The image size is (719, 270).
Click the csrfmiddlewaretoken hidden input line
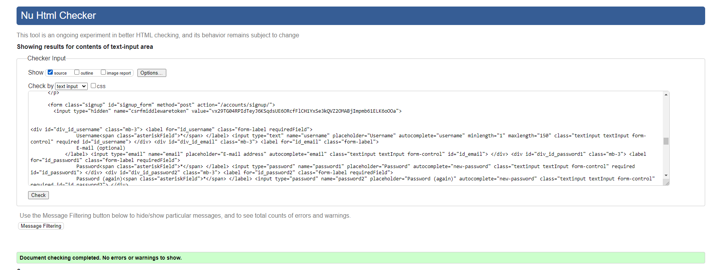pos(227,111)
